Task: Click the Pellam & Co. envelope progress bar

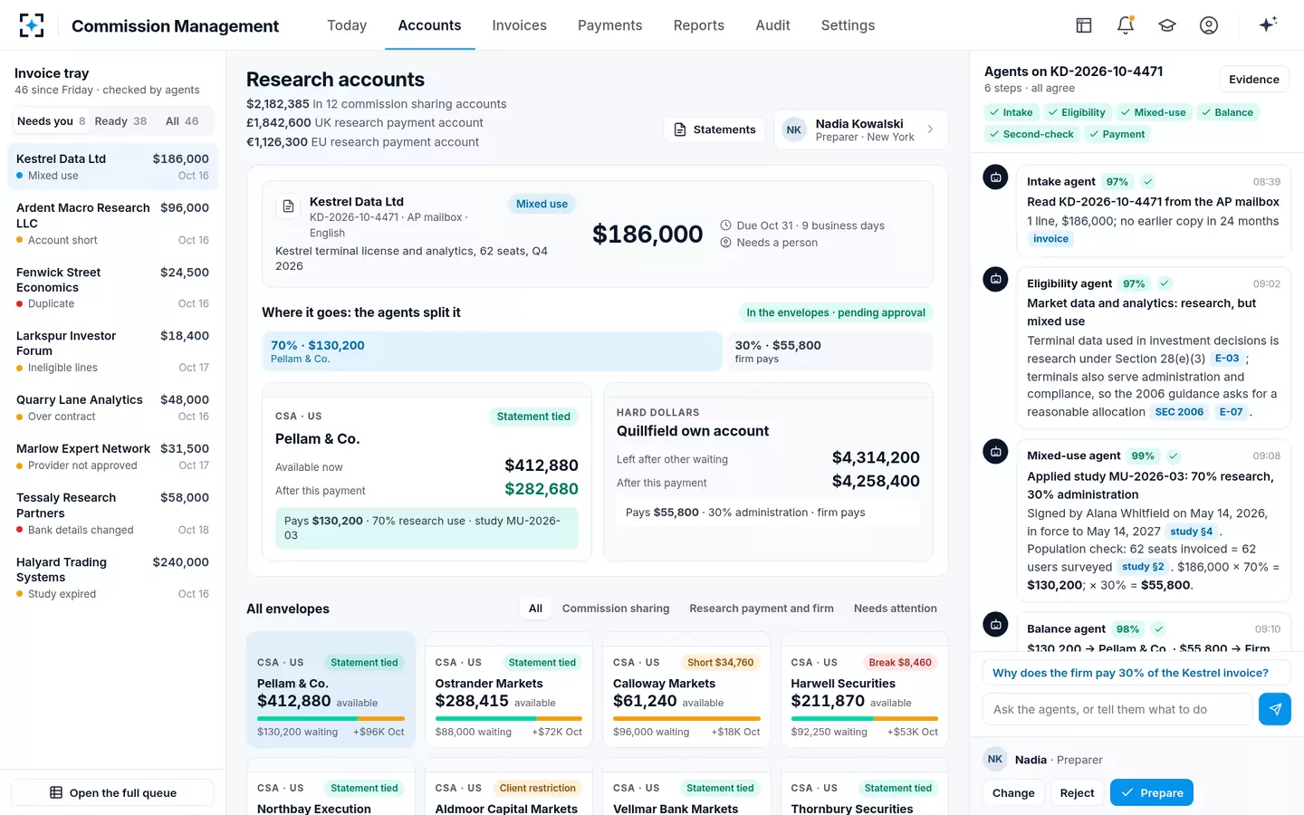Action: (x=331, y=718)
